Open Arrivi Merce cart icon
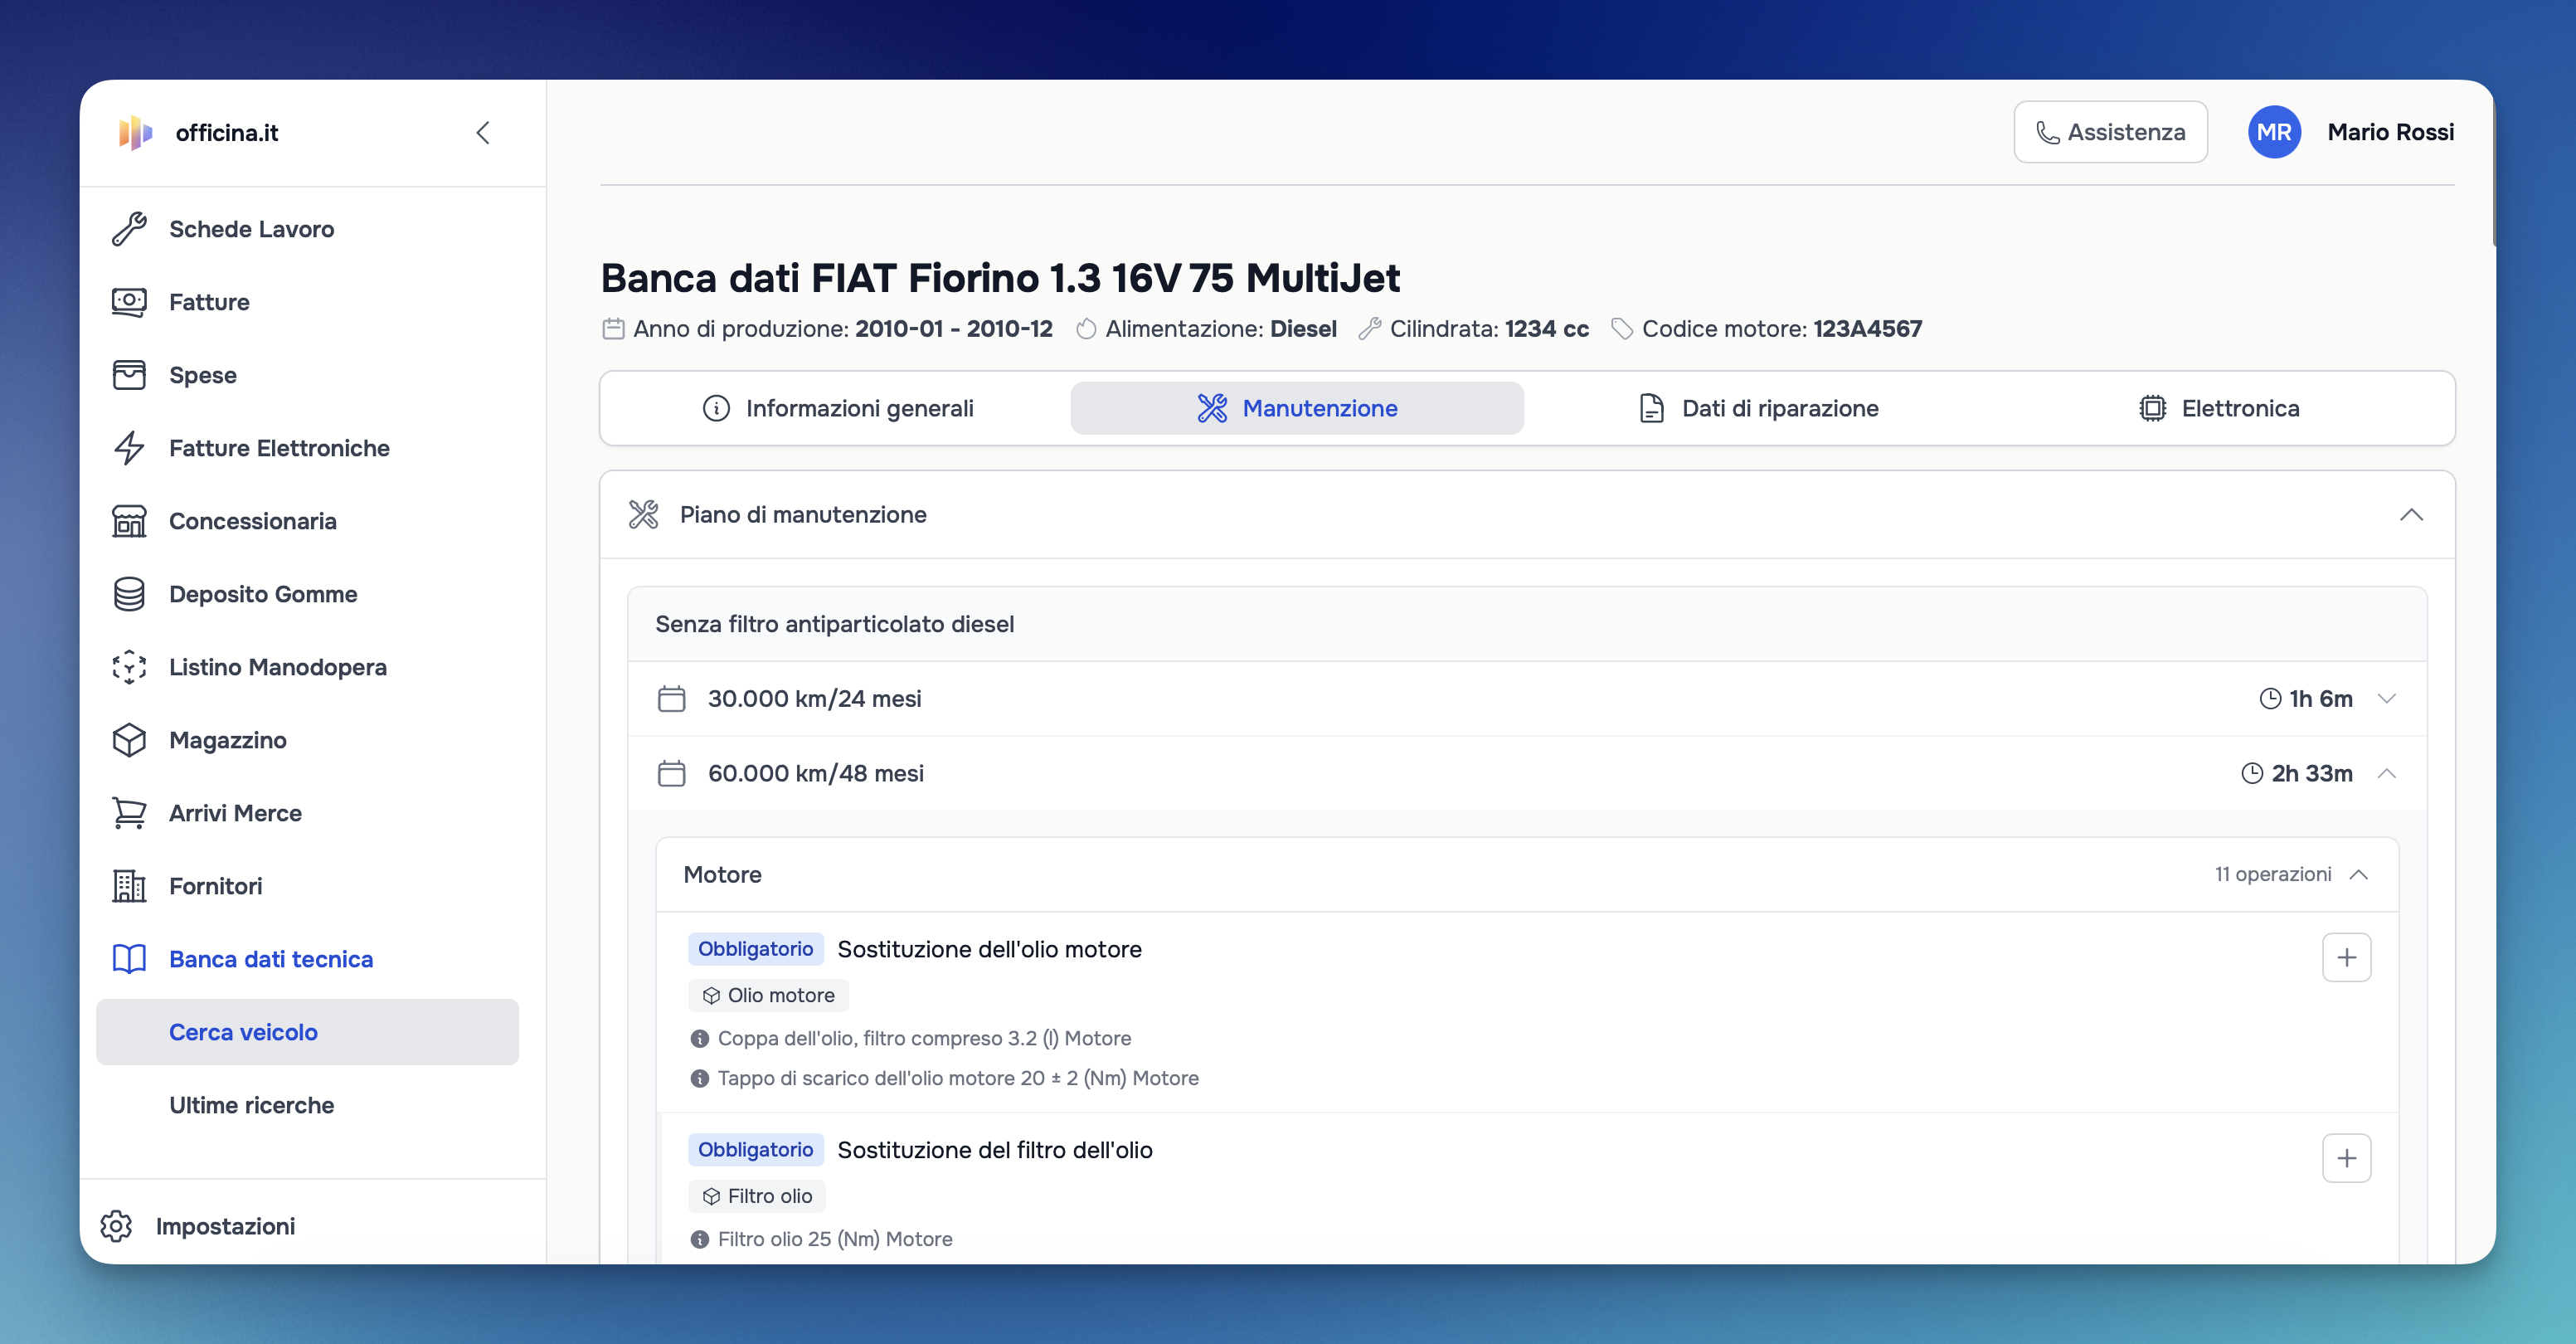This screenshot has height=1344, width=2576. pos(129,813)
